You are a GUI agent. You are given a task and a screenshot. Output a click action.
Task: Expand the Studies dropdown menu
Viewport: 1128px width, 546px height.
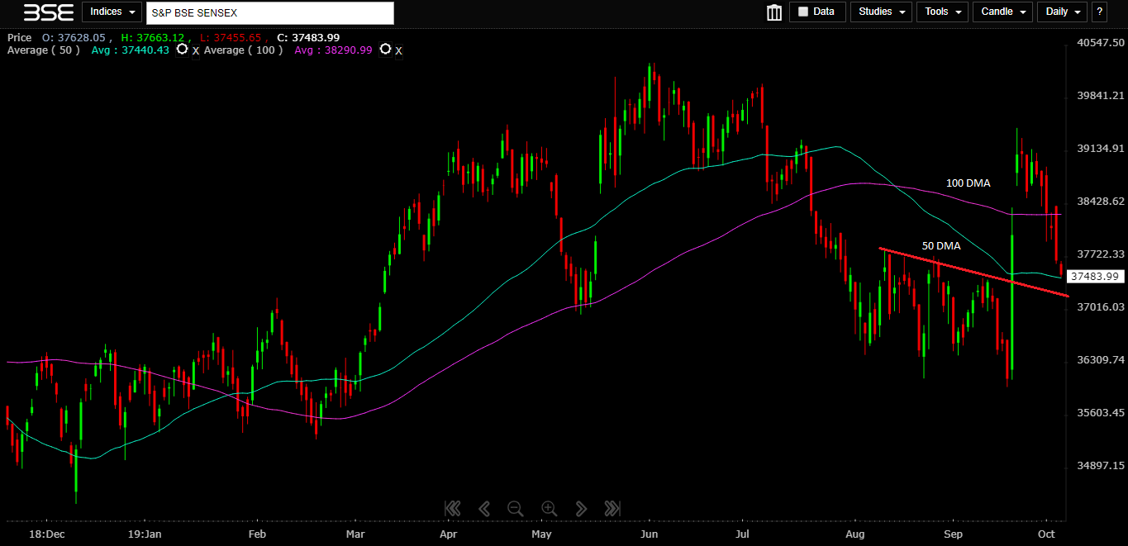pyautogui.click(x=881, y=12)
